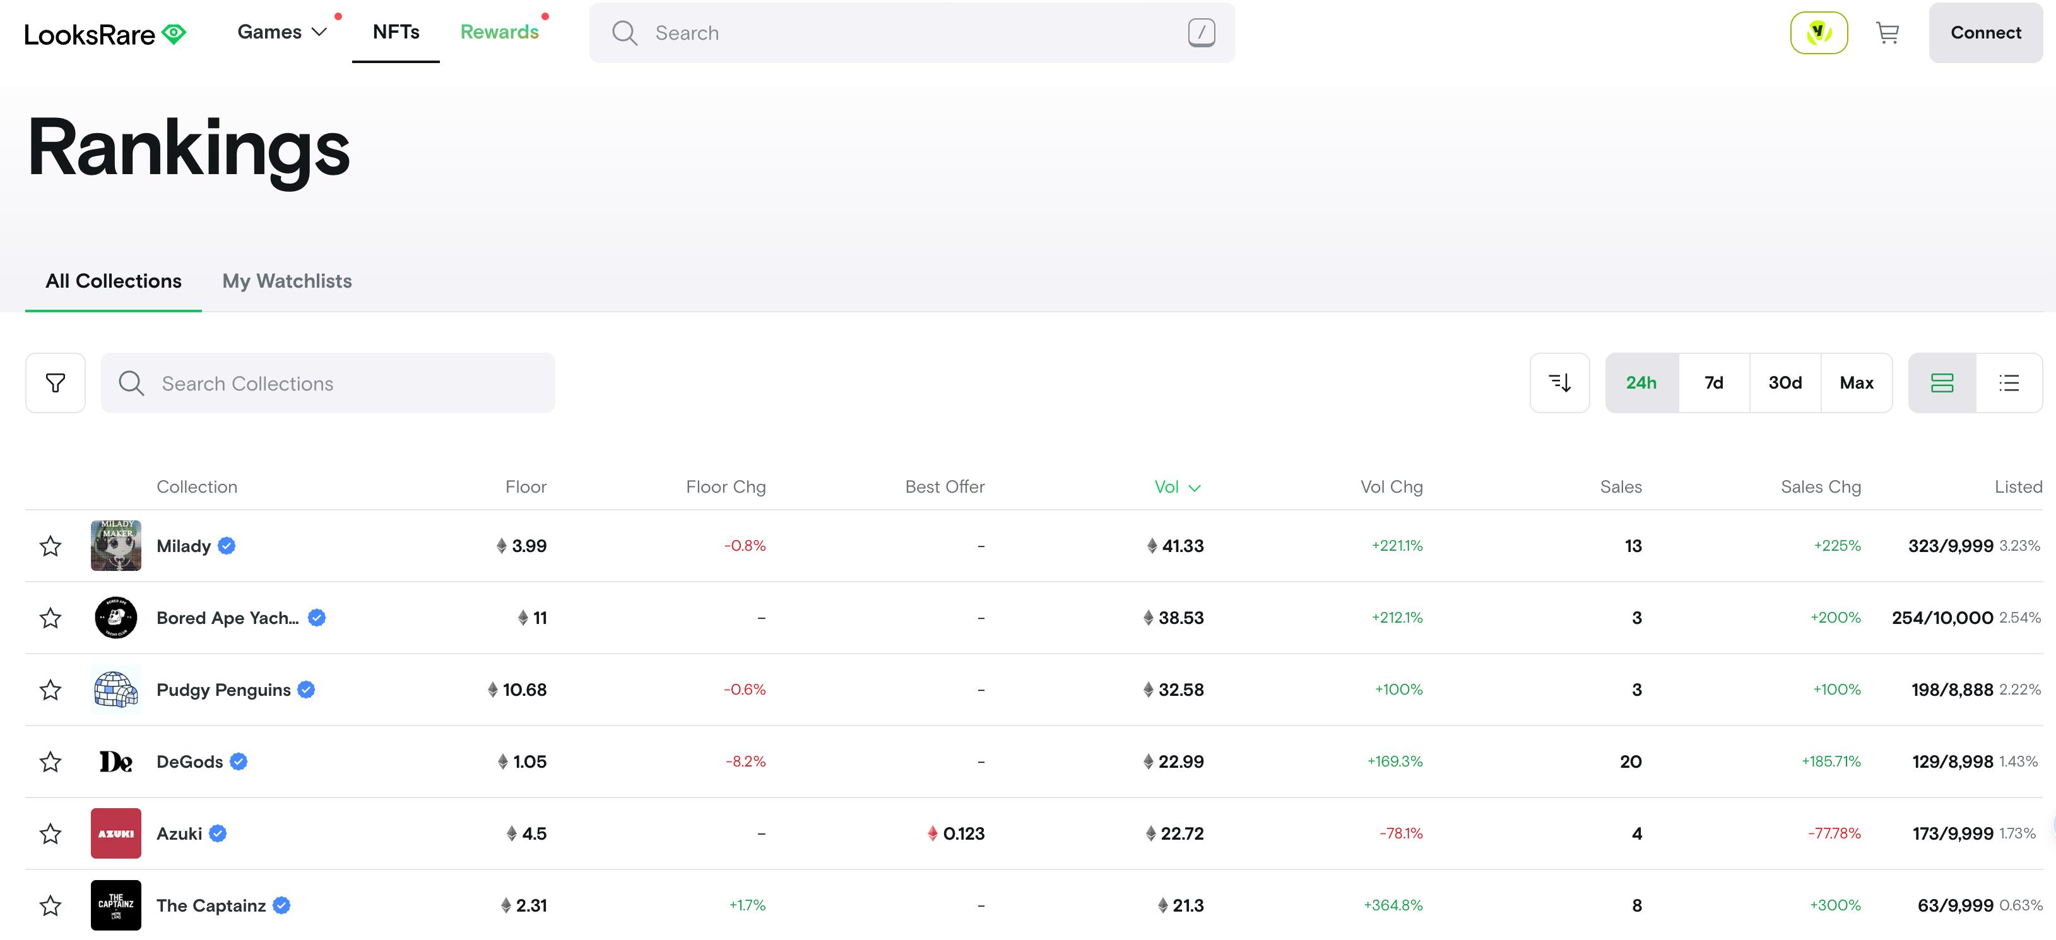Switch to My Watchlists tab
The width and height of the screenshot is (2056, 940).
(287, 281)
